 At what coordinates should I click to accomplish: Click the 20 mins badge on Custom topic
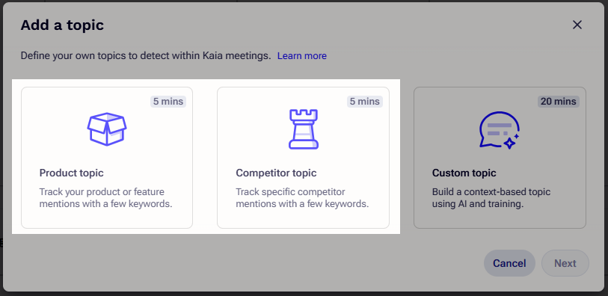point(559,102)
